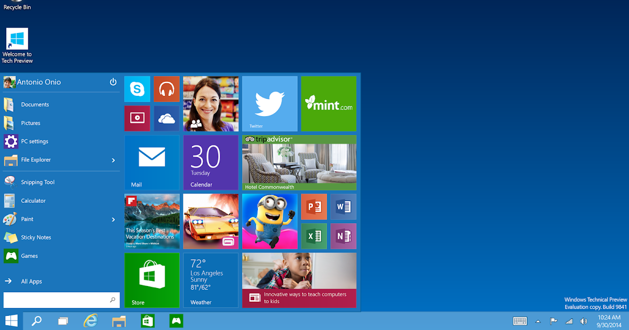
Task: Open the Twitter tile
Action: point(269,104)
